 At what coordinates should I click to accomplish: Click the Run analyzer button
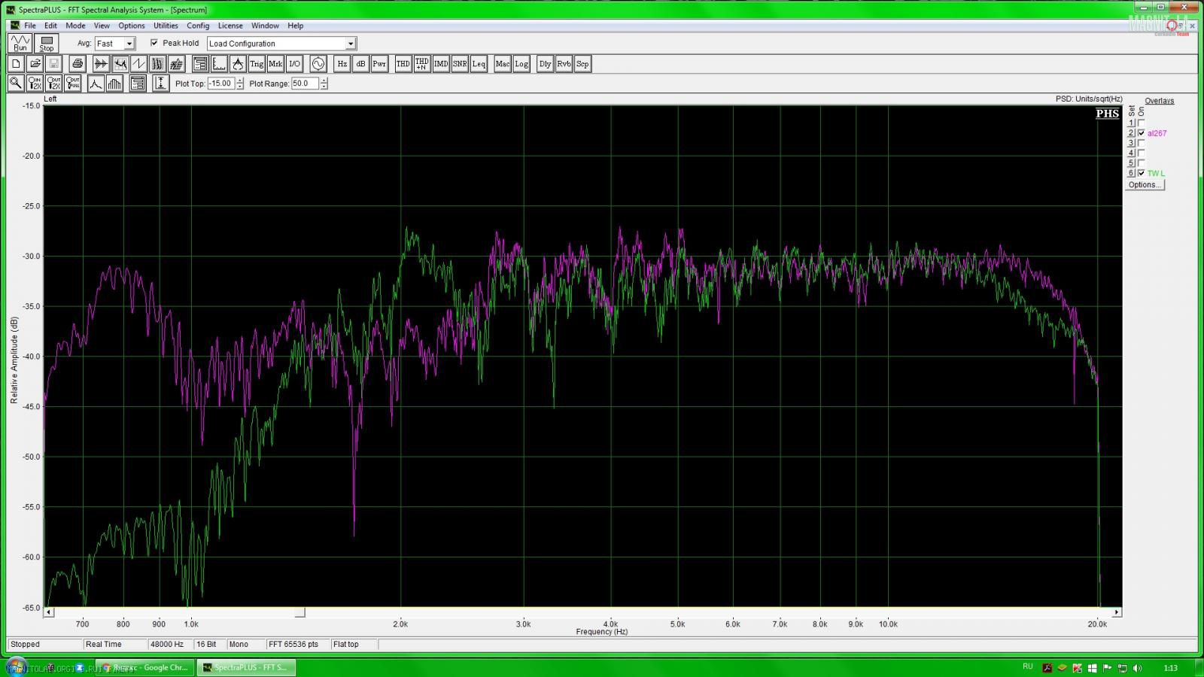tap(20, 44)
